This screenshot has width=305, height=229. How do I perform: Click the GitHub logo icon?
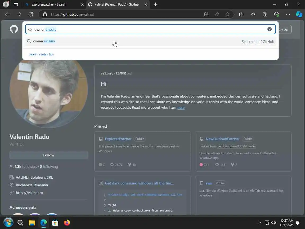coord(14,29)
